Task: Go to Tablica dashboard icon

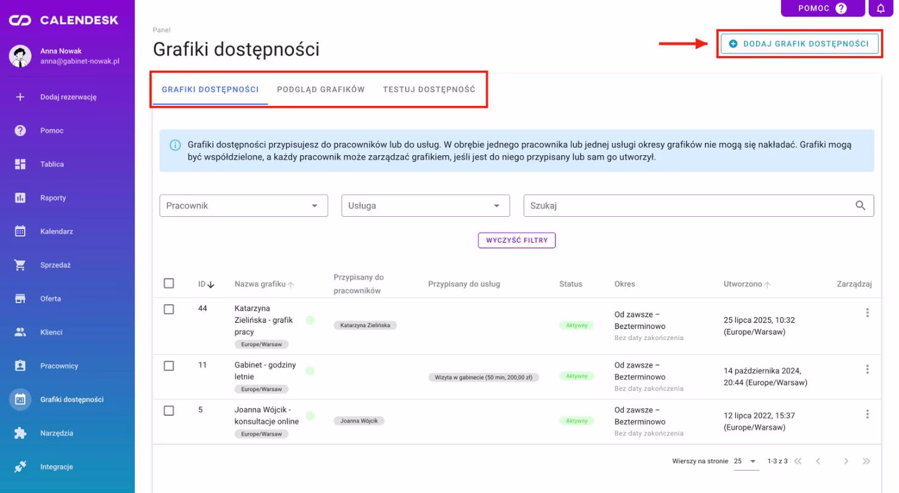Action: [20, 164]
